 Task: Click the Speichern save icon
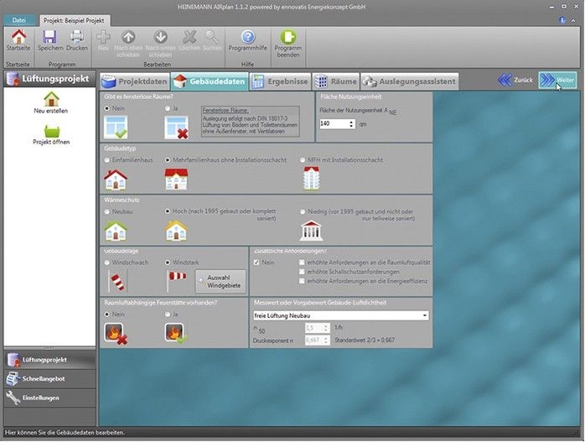click(49, 37)
